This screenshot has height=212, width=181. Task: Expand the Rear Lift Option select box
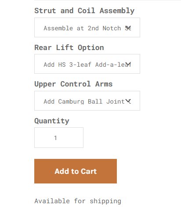point(87,64)
